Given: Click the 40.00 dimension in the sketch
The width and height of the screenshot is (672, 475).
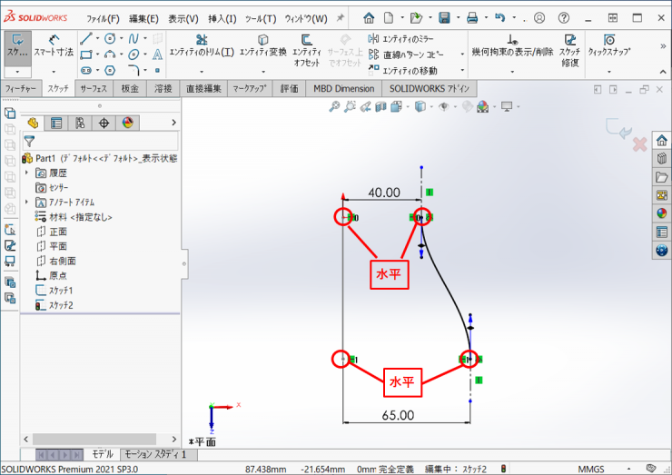Looking at the screenshot, I should (383, 193).
